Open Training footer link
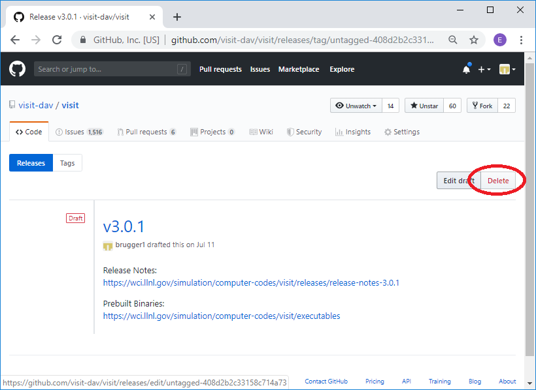Screen dimensions: 536x390 click(440, 381)
